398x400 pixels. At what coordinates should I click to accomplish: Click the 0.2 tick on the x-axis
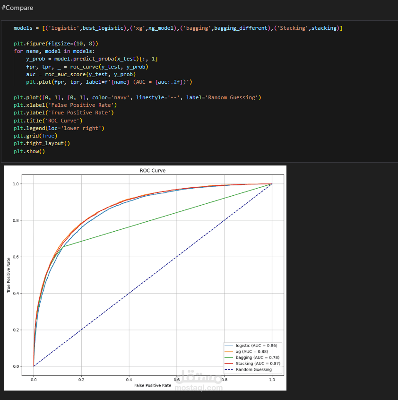click(81, 380)
